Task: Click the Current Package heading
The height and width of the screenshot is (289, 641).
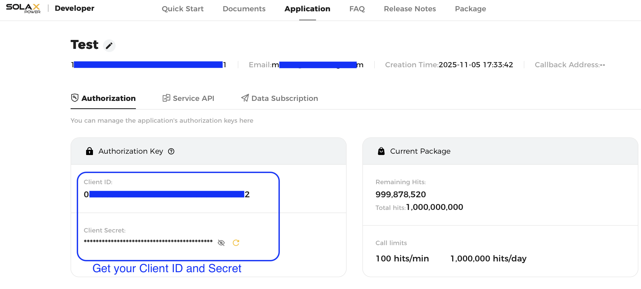Action: (x=420, y=151)
